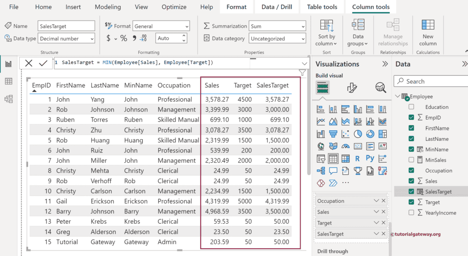Expand the formula bar with chevron
Image resolution: width=468 pixels, height=256 pixels.
point(304,63)
